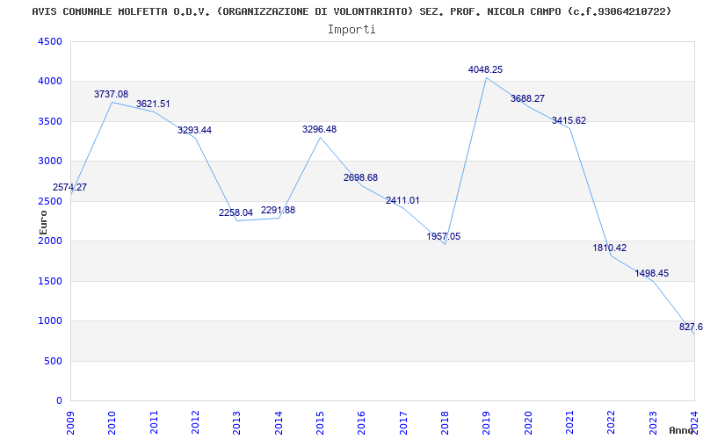The image size is (703, 439).
Task: Click data label 3293.44
Action: (194, 130)
